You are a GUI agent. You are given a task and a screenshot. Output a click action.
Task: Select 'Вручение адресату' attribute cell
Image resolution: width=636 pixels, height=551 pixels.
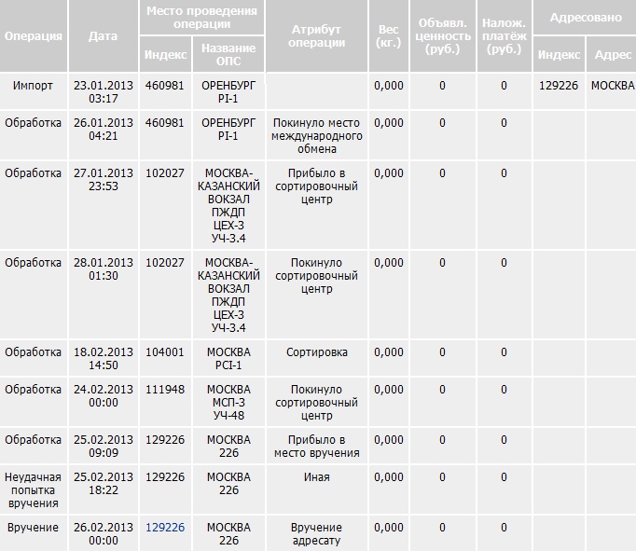(x=316, y=533)
